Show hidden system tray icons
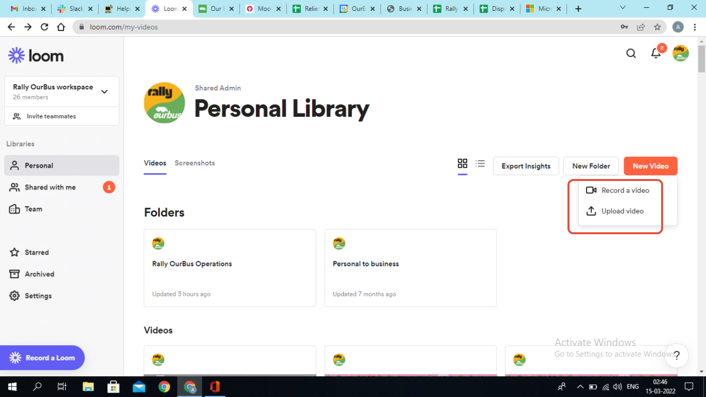Screen dimensions: 706x397 [x=580, y=387]
